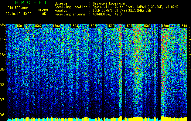Click the meteor label
The width and height of the screenshot is (191, 121).
coord(43,9)
